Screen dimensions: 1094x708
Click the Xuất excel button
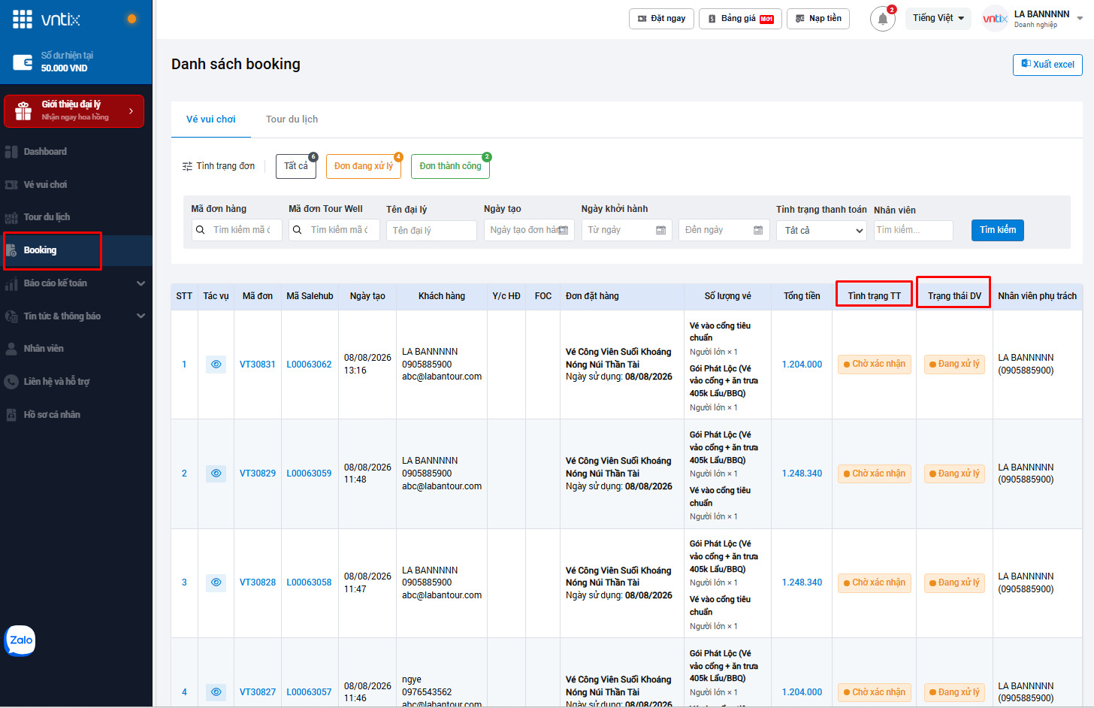point(1047,65)
